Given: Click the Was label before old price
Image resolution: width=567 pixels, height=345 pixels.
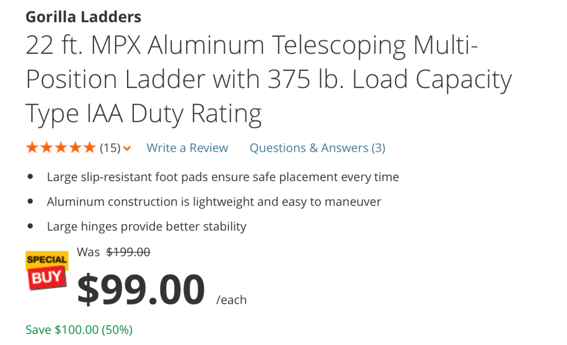Looking at the screenshot, I should (88, 252).
